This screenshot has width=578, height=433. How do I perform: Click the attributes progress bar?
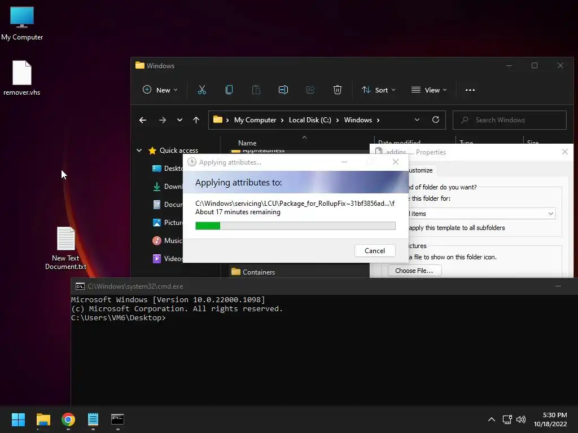(x=295, y=226)
